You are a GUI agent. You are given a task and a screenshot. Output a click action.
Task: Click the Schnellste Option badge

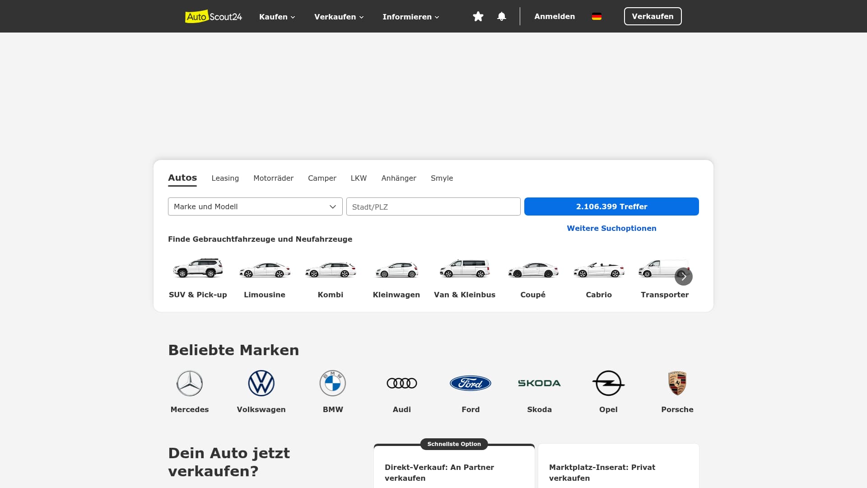tap(454, 444)
